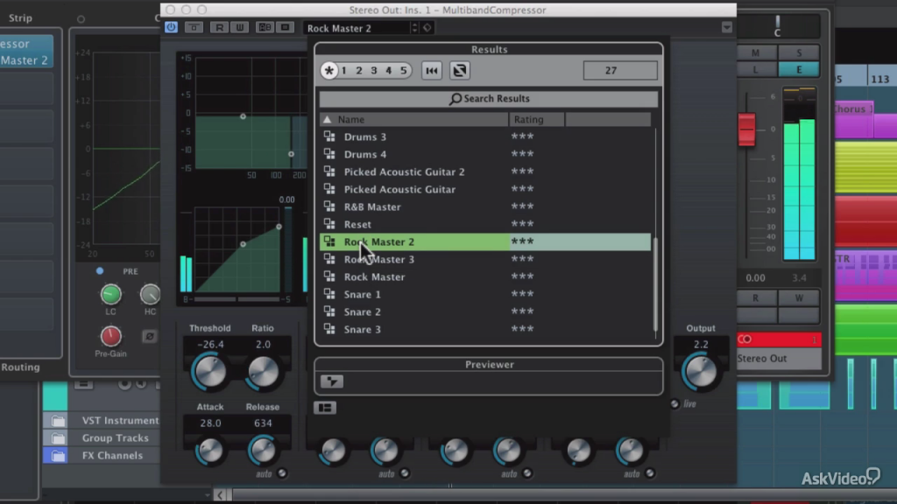
Task: Click the results list scrollbar
Action: click(x=655, y=284)
